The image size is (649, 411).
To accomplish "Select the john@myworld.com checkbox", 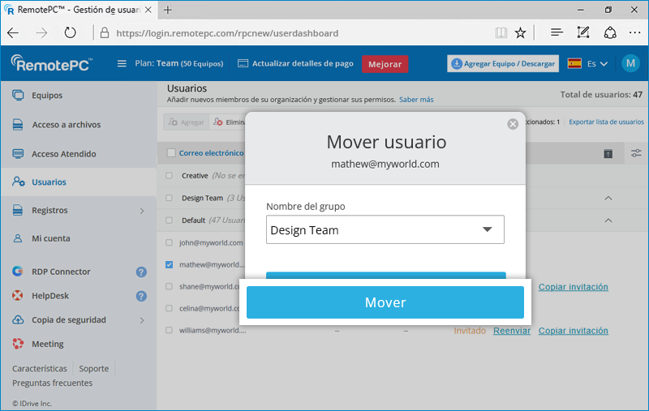I will tap(170, 242).
